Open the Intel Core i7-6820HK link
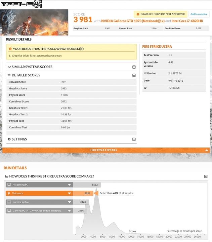Image resolution: width=212 pixels, height=242 pixels. pos(187,21)
